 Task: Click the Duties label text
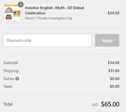(x=9, y=79)
